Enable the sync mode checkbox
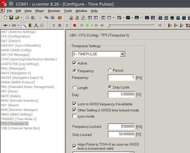190x153 pixels. [x=75, y=116]
